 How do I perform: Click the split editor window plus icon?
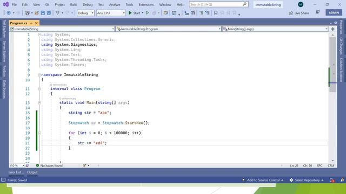[333, 29]
